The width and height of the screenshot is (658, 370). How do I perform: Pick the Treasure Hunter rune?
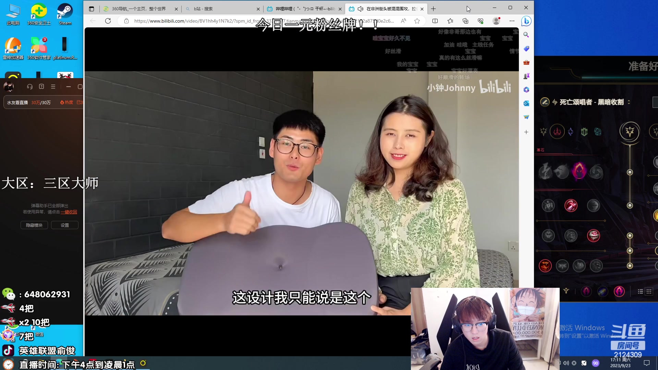545,266
